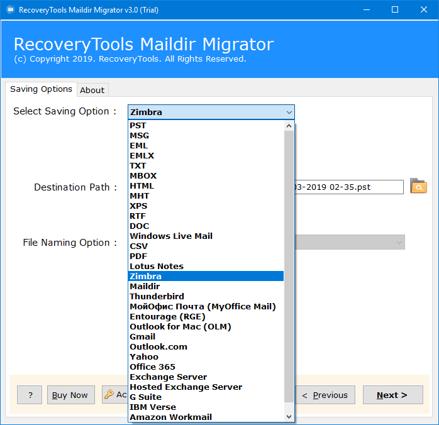
Task: Click scroll up arrow in dropdown list
Action: point(289,126)
